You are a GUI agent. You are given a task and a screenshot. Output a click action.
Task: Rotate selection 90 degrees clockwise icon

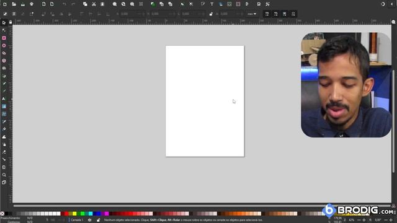52,14
